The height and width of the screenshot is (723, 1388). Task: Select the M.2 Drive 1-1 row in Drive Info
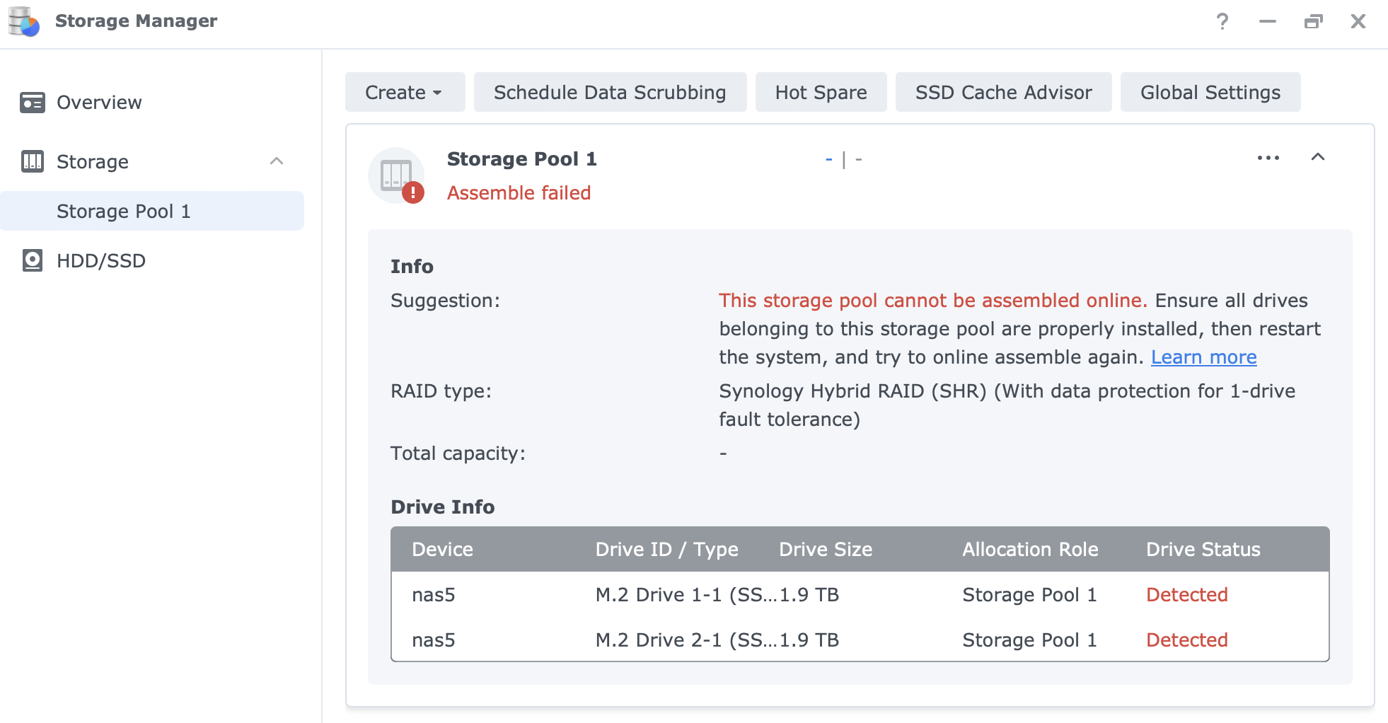tap(778, 595)
